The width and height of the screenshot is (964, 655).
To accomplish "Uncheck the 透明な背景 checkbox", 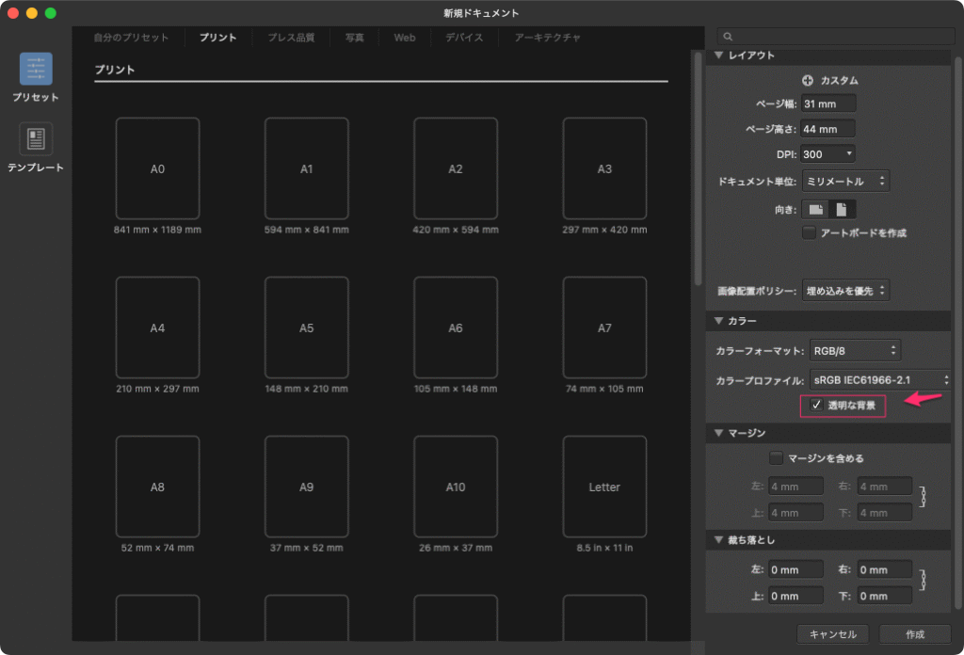I will [816, 406].
